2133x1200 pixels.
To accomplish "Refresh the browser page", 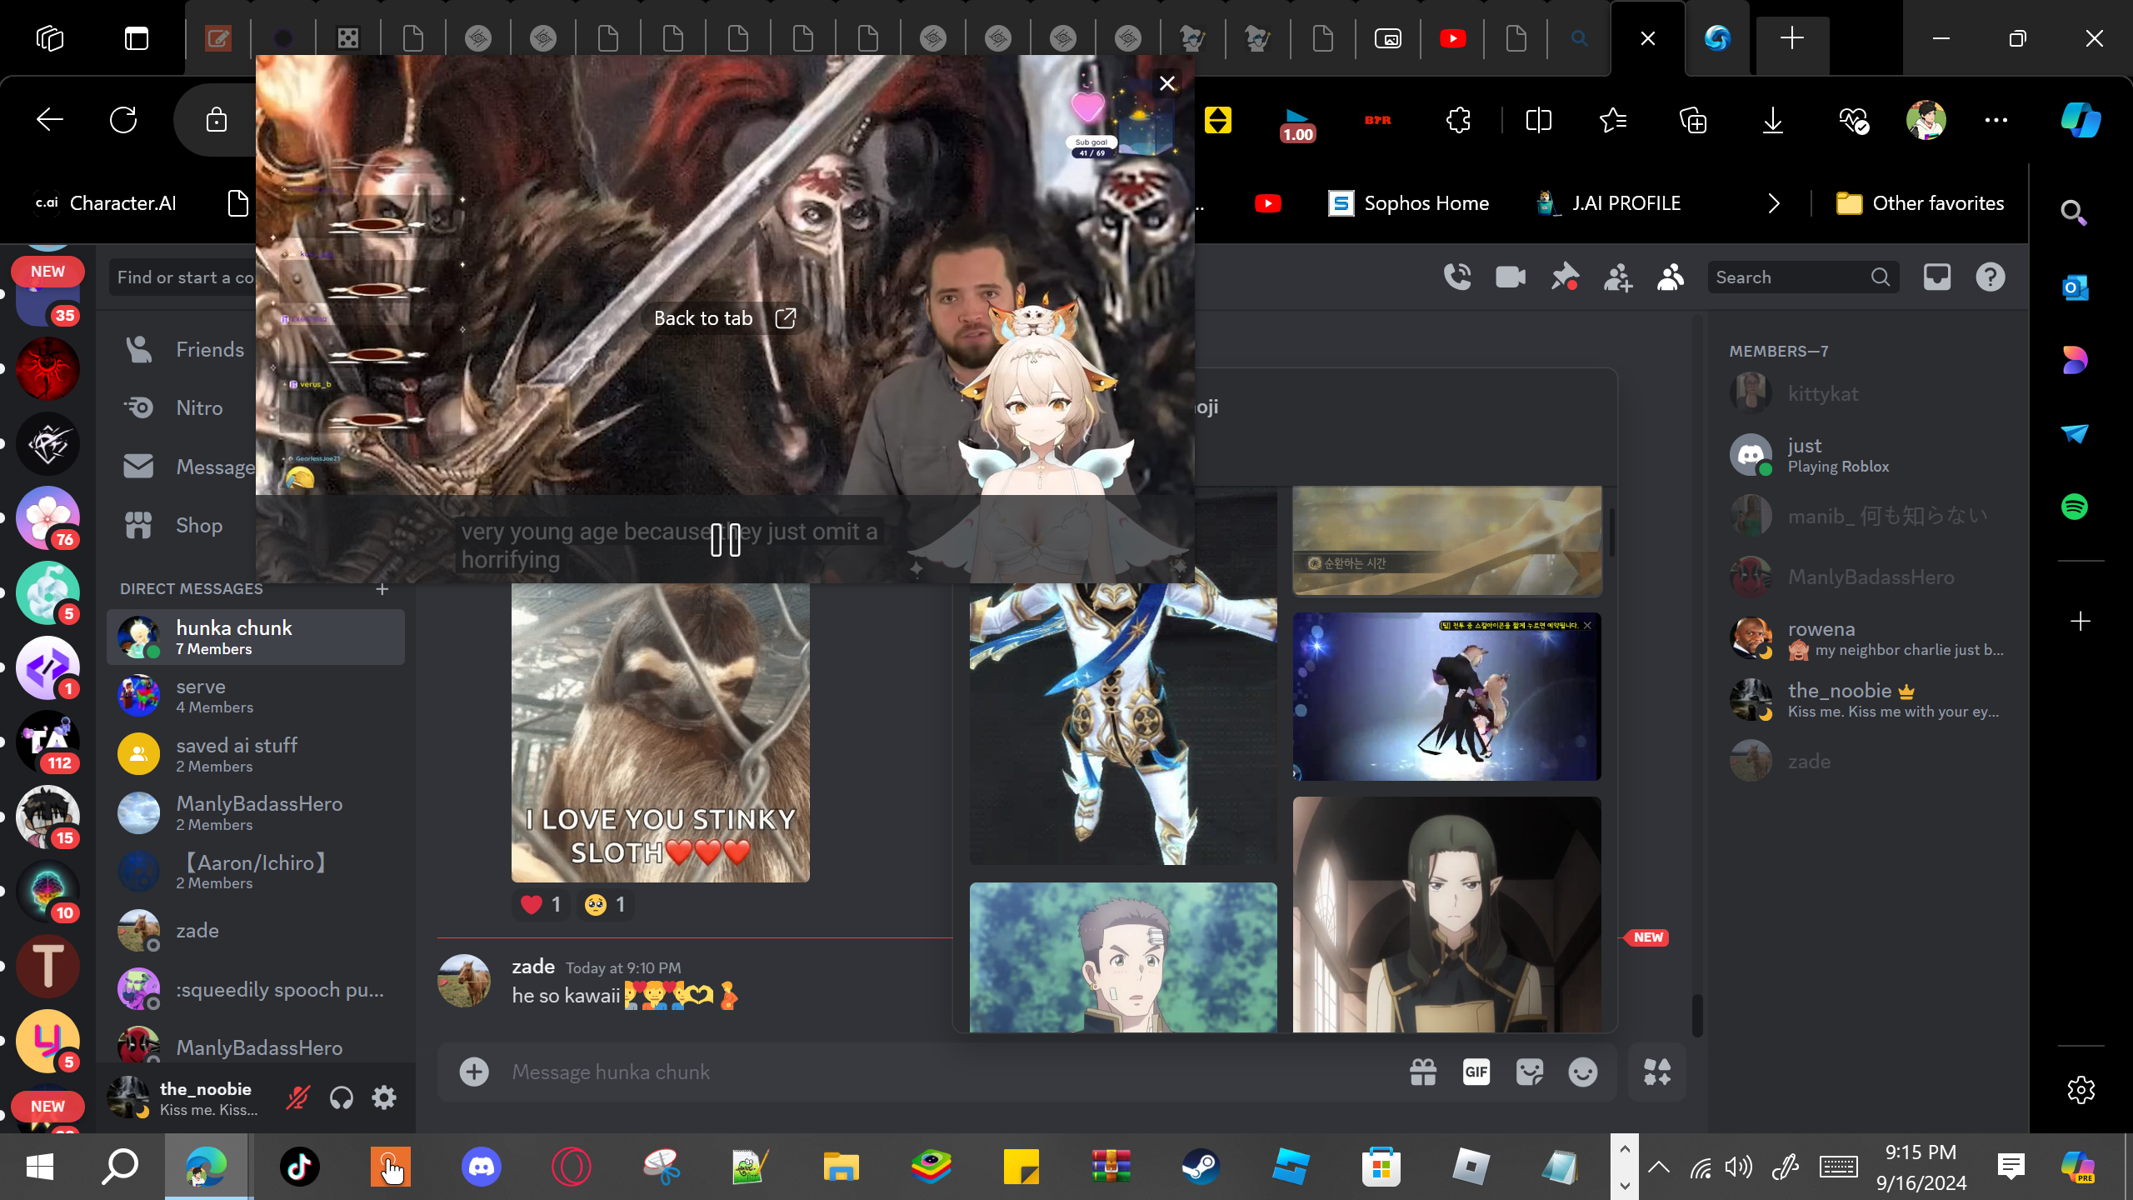I will pos(123,120).
